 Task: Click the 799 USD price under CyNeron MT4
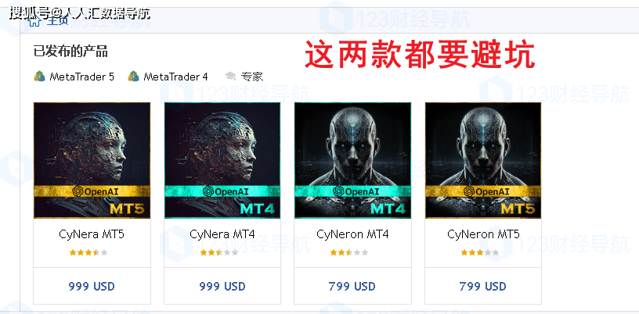tap(352, 287)
